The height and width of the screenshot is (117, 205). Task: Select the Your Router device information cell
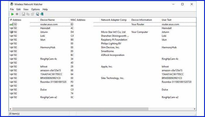[138, 24]
